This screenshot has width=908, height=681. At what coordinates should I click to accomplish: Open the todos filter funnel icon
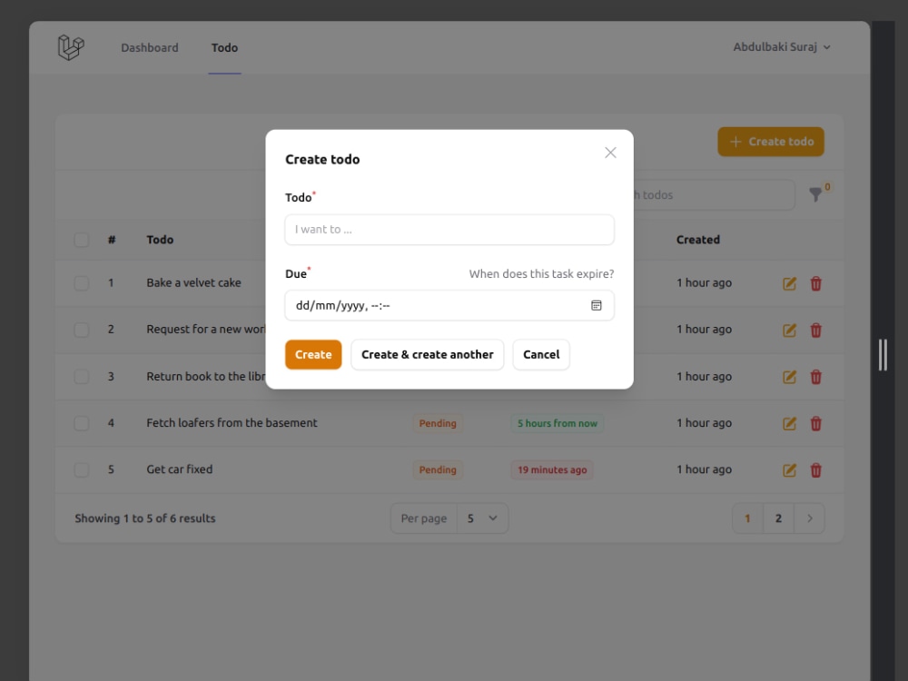click(815, 194)
